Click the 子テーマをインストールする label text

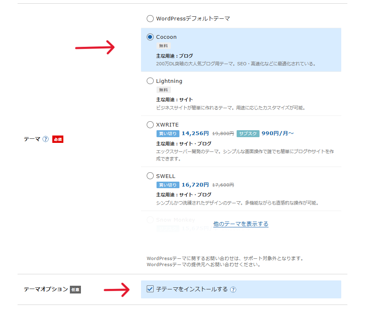pos(192,289)
